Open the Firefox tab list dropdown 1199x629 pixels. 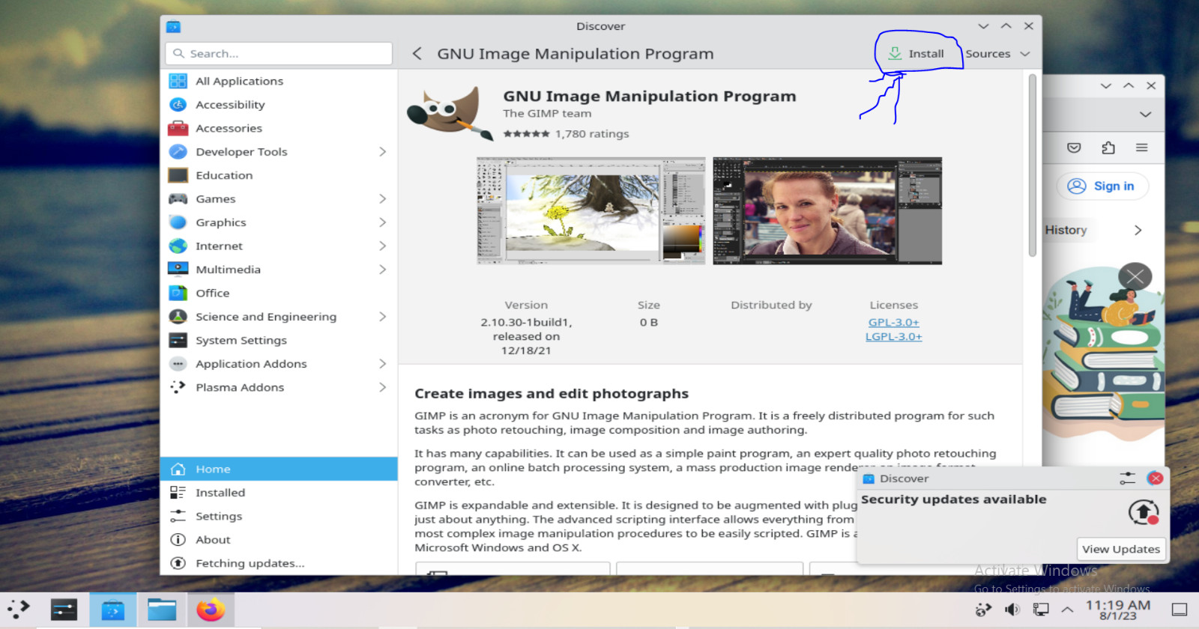pyautogui.click(x=1145, y=115)
